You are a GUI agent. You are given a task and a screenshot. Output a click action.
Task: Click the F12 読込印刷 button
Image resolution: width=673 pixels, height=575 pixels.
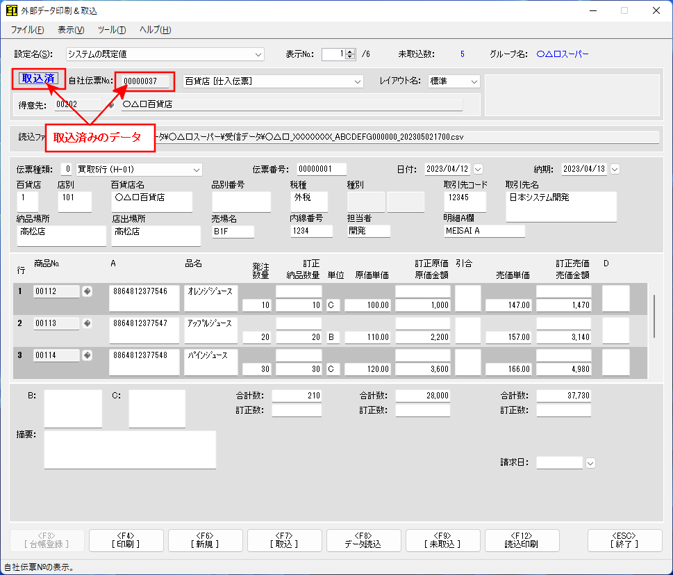coord(522,540)
